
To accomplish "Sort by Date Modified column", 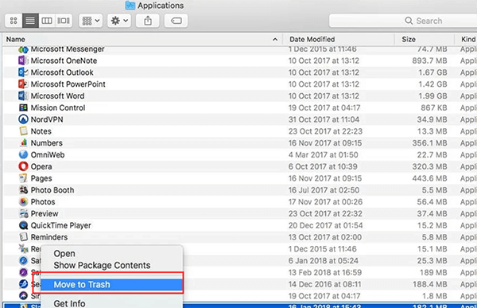I will (x=312, y=39).
